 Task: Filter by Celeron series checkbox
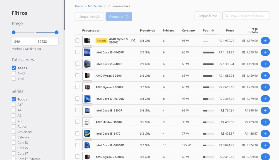[14, 137]
